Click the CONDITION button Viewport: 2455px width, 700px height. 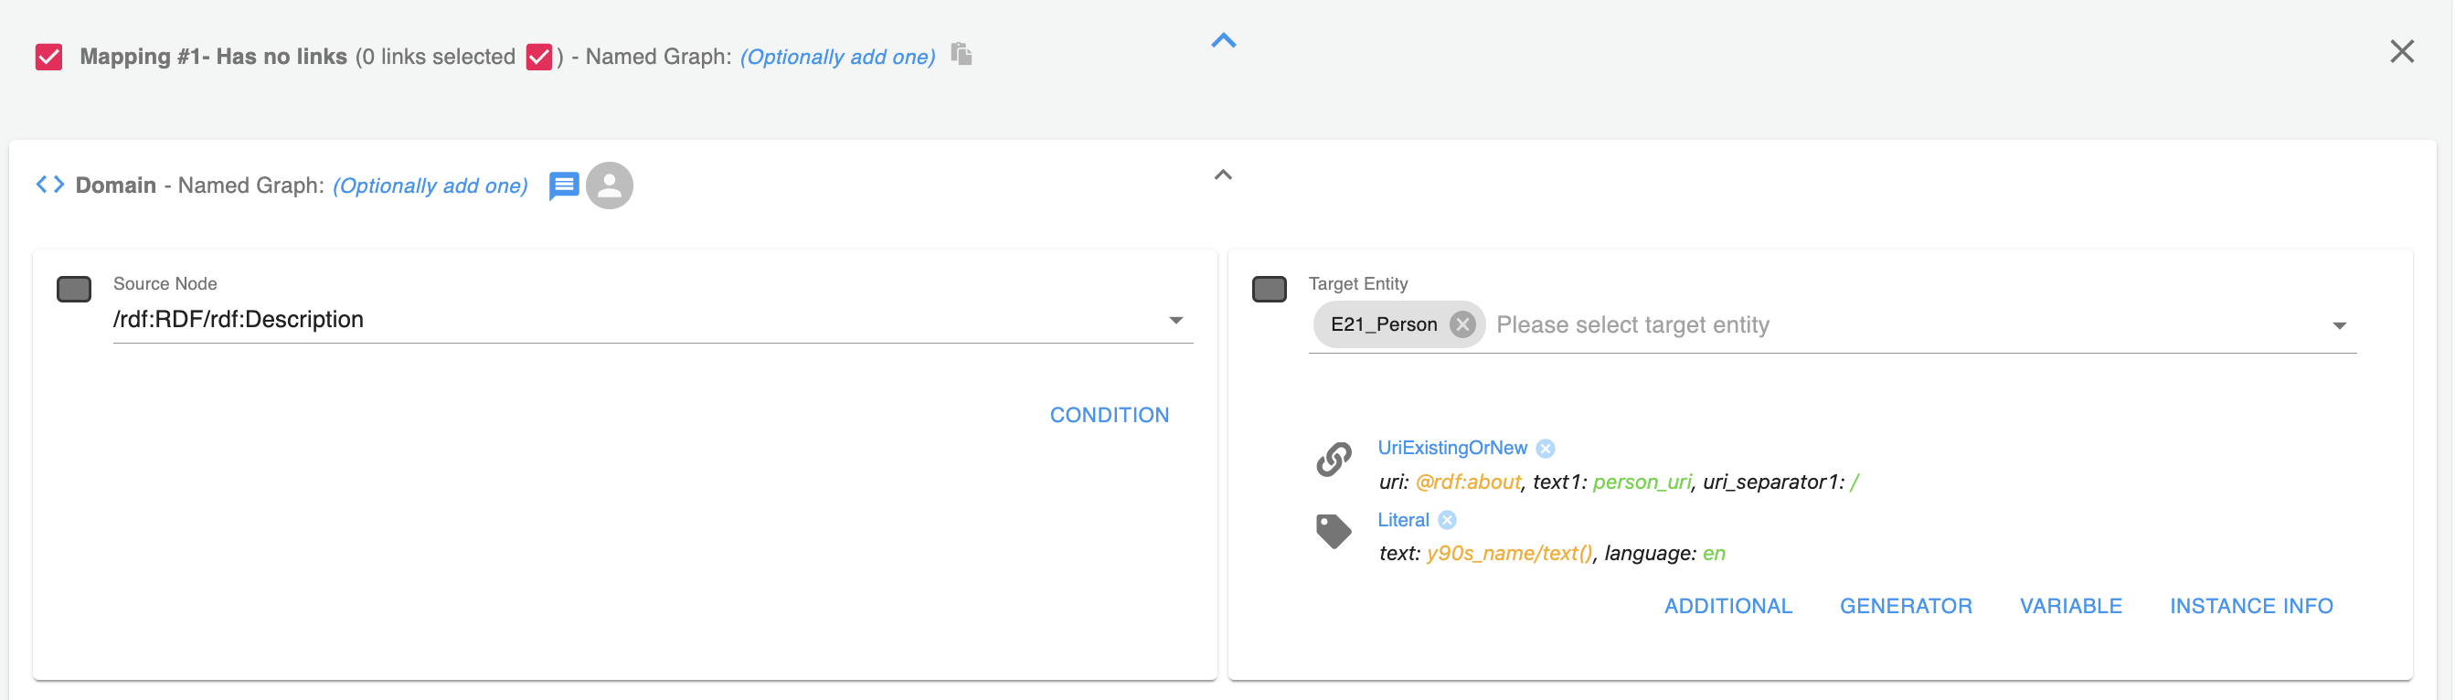point(1109,415)
